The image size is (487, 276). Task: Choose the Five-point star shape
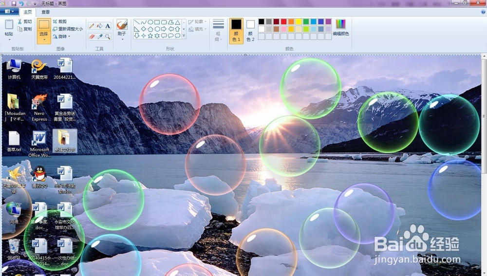pyautogui.click(x=150, y=36)
